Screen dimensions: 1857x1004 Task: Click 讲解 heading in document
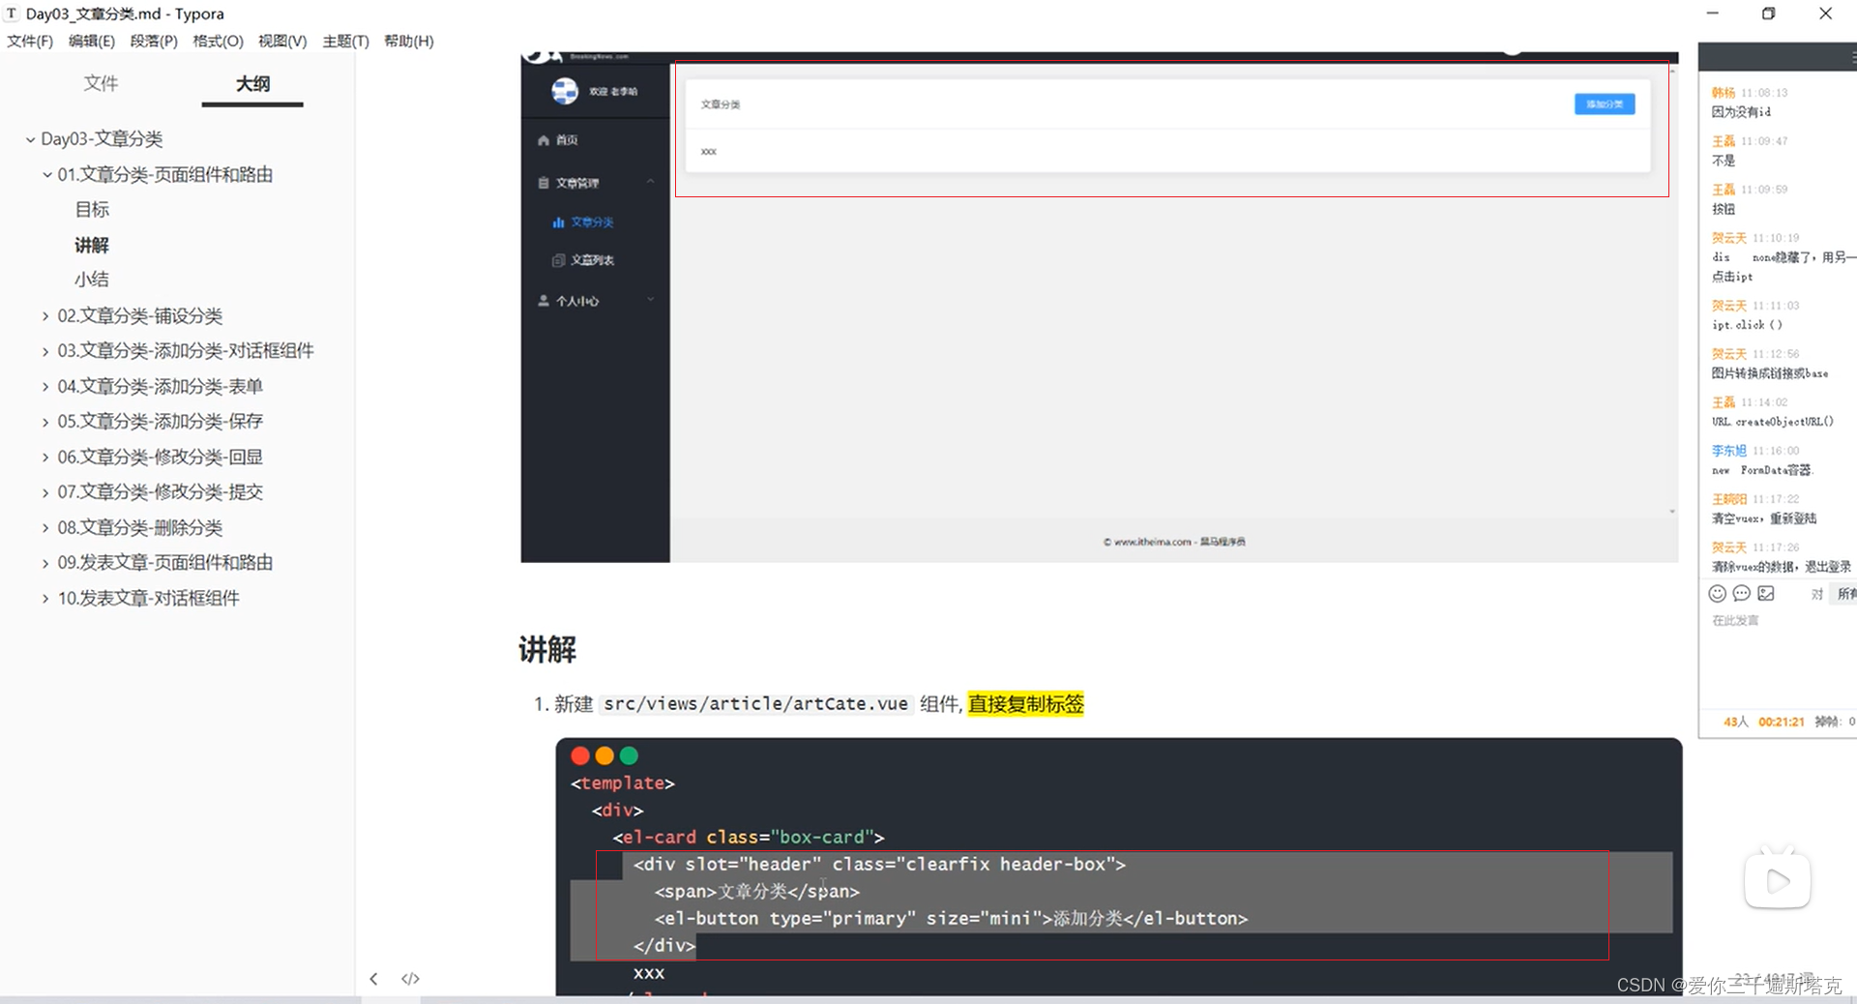(547, 649)
